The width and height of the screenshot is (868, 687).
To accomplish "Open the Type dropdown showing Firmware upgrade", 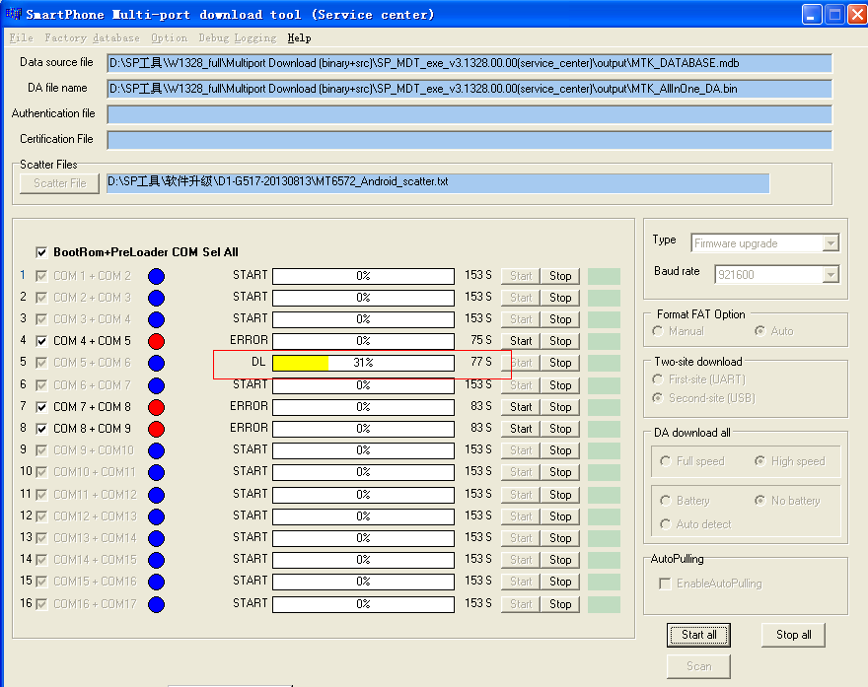I will (x=765, y=243).
